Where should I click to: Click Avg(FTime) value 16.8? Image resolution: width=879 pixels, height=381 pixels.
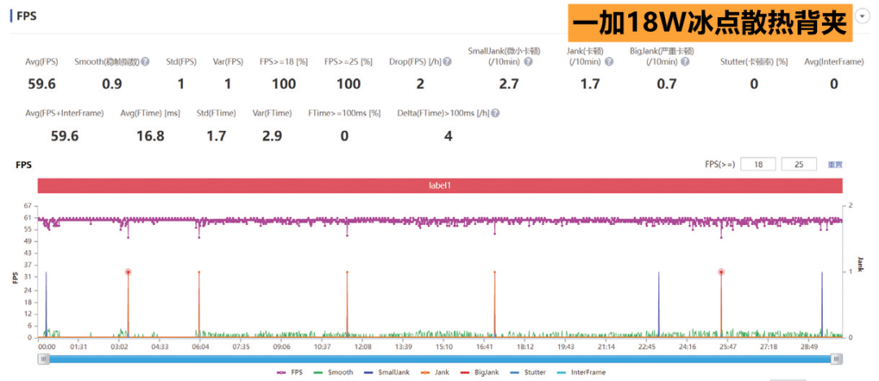click(x=151, y=136)
